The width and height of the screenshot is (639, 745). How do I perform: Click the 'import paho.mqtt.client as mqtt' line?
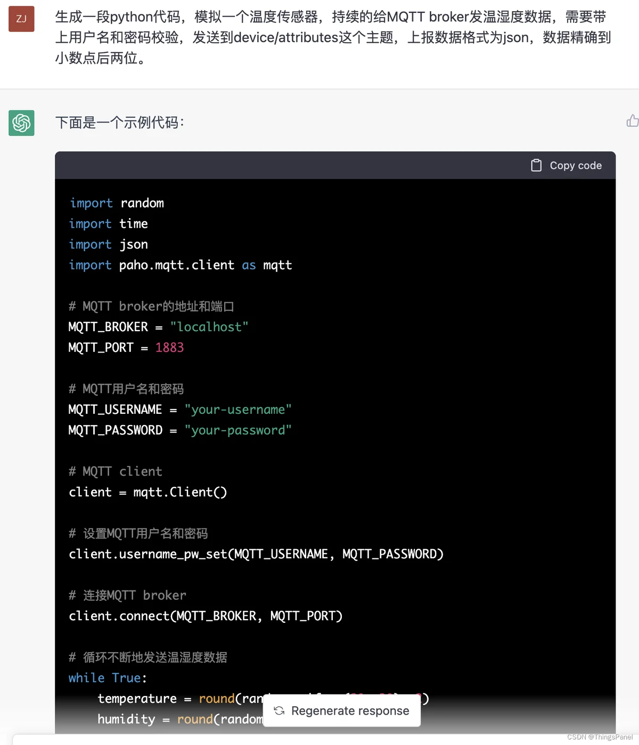tap(181, 265)
